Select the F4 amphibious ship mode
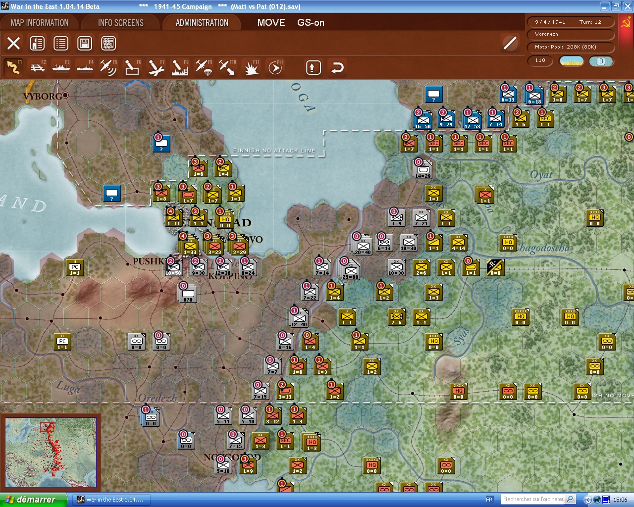The height and width of the screenshot is (507, 634). [85, 67]
